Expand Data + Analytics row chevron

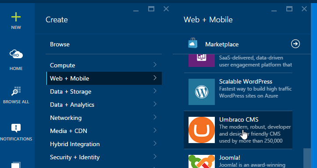155,104
